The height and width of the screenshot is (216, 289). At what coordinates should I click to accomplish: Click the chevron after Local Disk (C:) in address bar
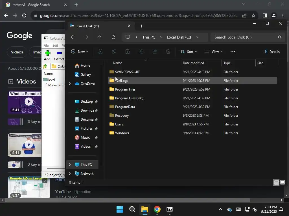pyautogui.click(x=197, y=37)
